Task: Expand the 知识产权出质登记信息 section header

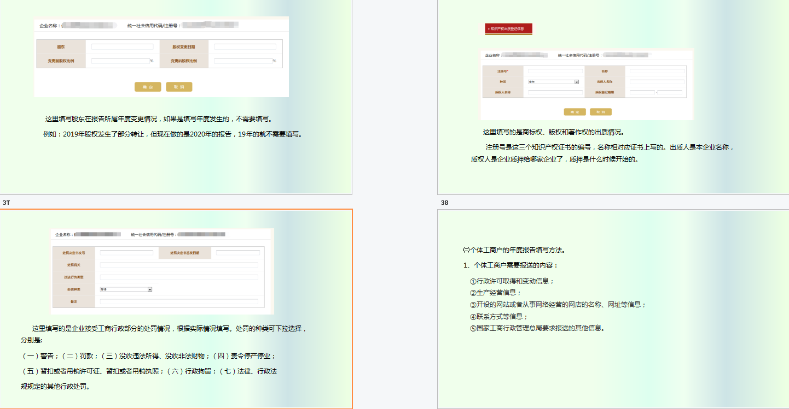Action: (x=509, y=29)
